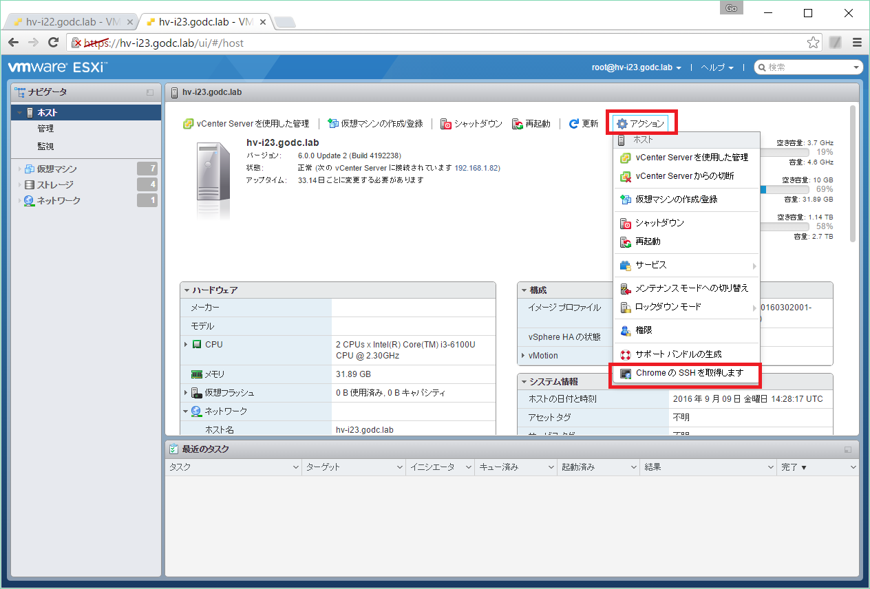Click the 検索 search field
The height and width of the screenshot is (589, 870).
(x=808, y=67)
